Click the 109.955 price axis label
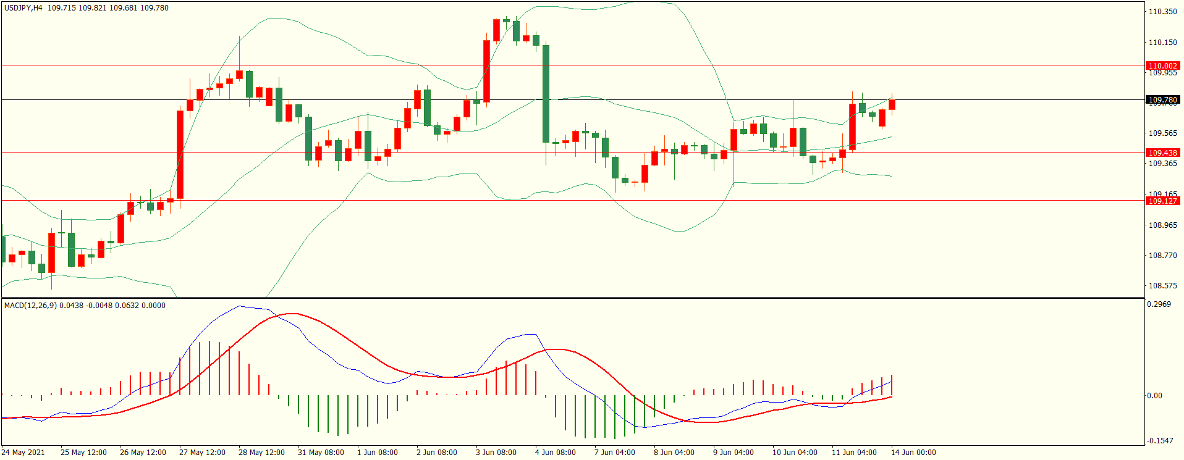1184x460 pixels. pyautogui.click(x=1162, y=73)
